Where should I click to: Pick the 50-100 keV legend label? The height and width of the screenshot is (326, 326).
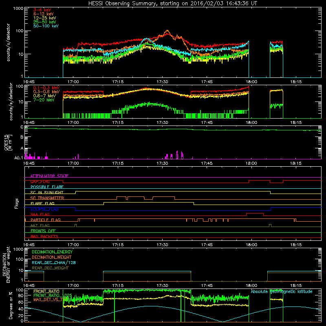(46, 26)
